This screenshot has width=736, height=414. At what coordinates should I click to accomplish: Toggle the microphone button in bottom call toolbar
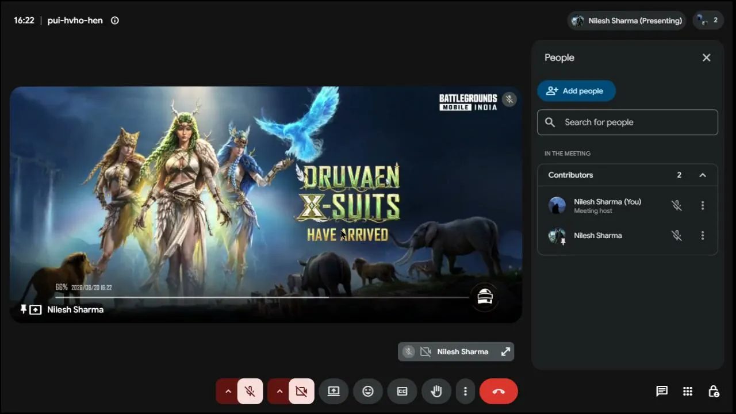click(250, 392)
